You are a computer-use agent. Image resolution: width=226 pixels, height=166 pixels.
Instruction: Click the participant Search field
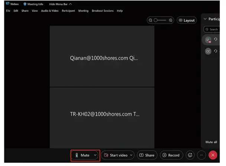coord(212,29)
